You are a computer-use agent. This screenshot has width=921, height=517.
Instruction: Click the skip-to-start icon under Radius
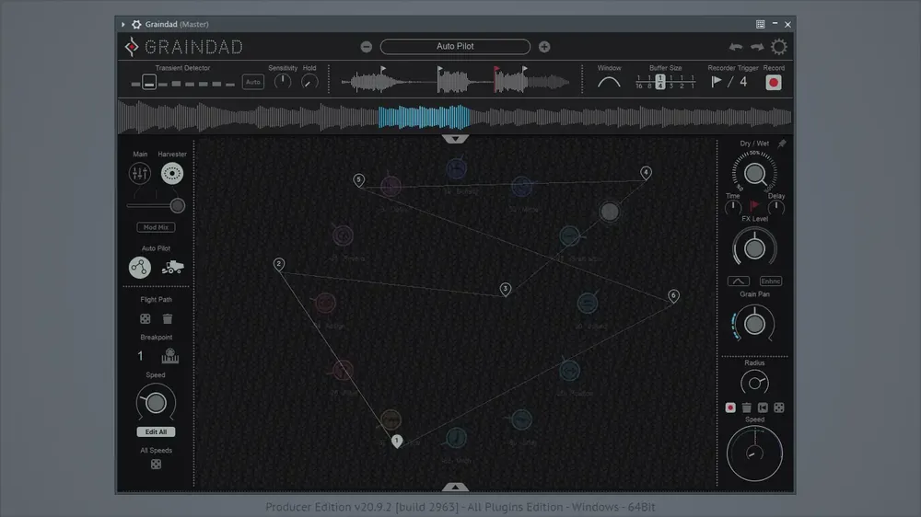click(x=763, y=408)
